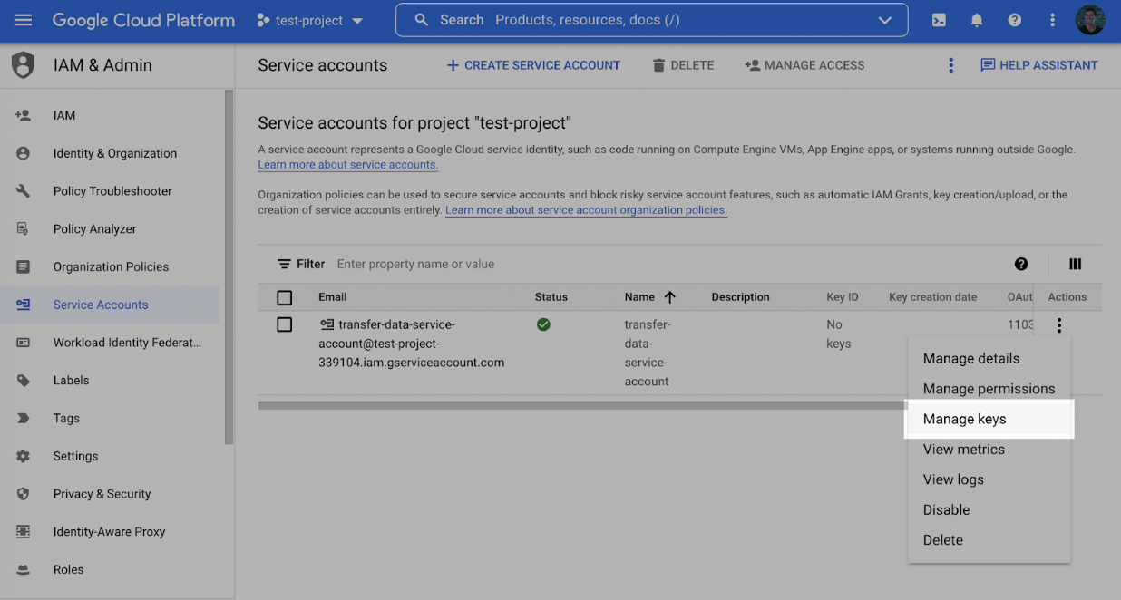Open Labels page in sidebar

pyautogui.click(x=72, y=381)
